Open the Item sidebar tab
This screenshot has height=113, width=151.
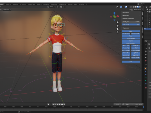(143, 14)
